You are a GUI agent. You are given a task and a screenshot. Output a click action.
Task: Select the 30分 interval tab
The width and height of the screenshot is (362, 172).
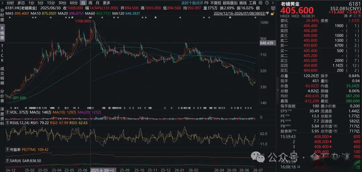tap(62, 3)
